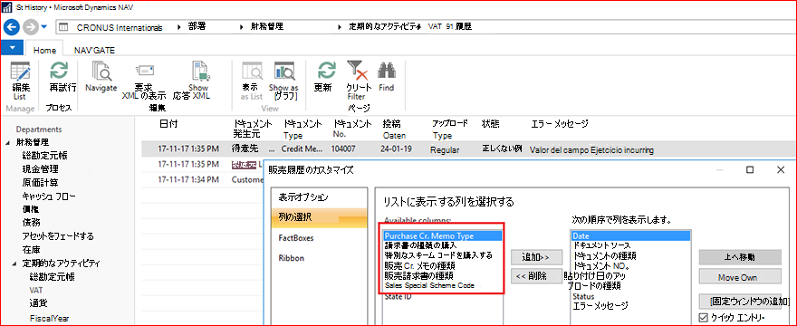Image resolution: width=797 pixels, height=326 pixels.
Task: Select 原価計算 in navigation pane
Action: click(x=40, y=182)
